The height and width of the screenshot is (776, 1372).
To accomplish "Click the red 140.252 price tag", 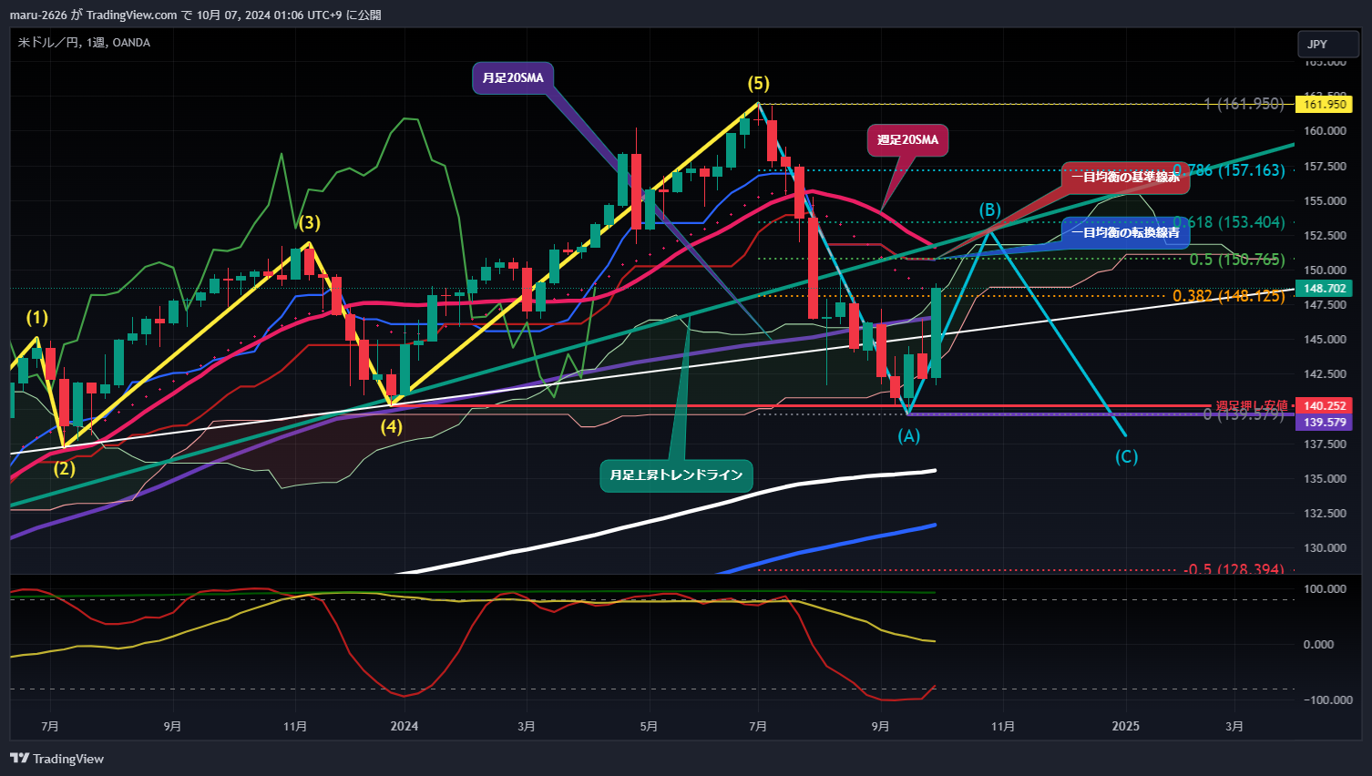I will pos(1325,406).
